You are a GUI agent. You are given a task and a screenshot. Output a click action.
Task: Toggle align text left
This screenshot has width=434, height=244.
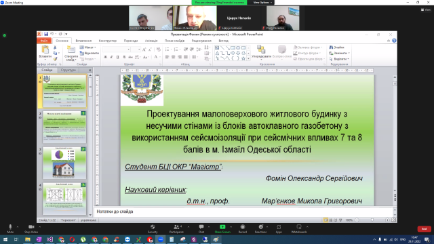167,57
